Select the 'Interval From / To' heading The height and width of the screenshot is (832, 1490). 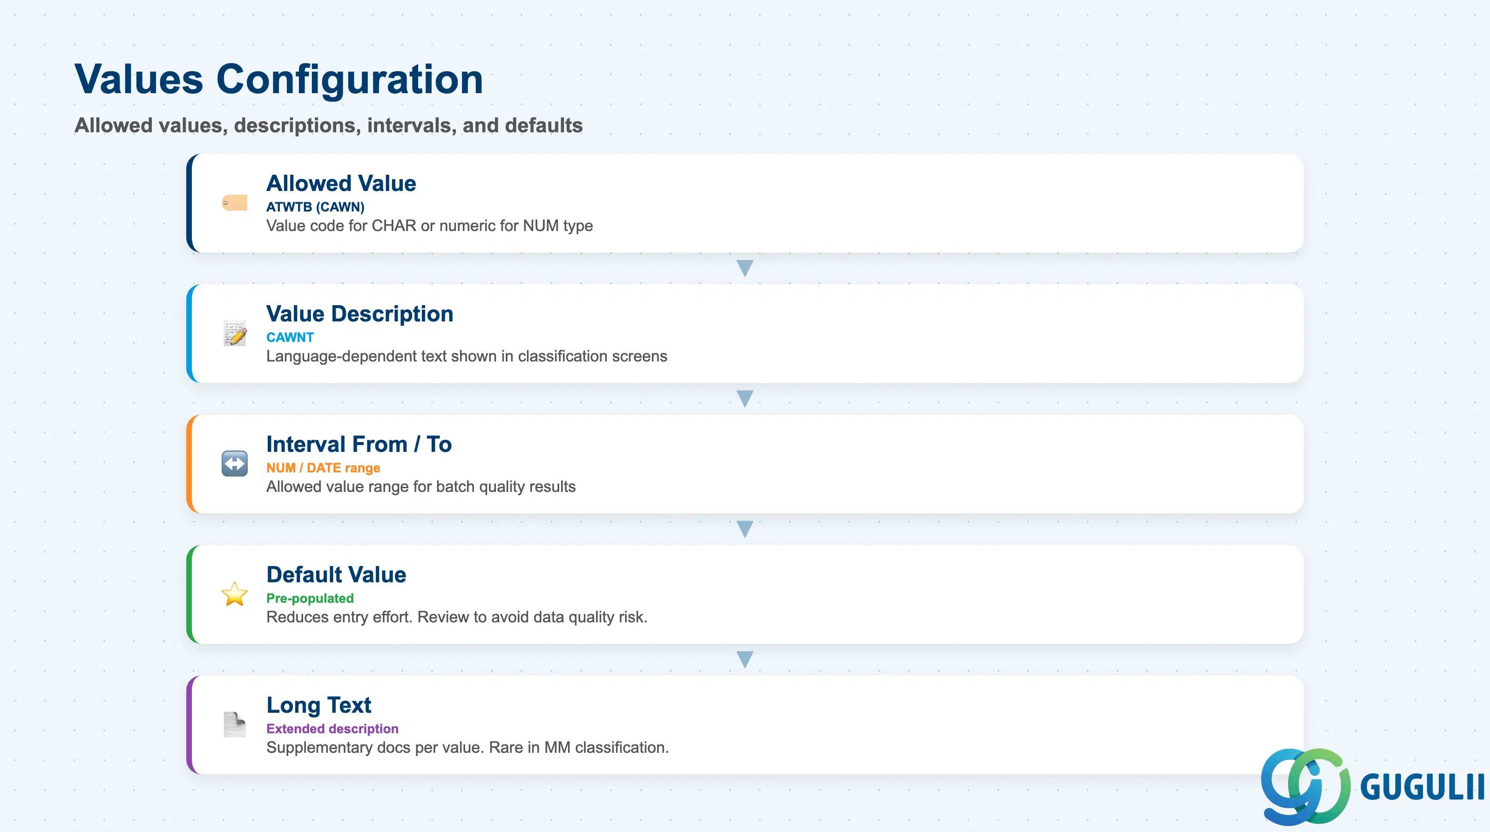pyautogui.click(x=359, y=444)
